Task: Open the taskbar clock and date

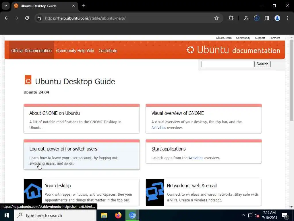Action: (x=269, y=215)
